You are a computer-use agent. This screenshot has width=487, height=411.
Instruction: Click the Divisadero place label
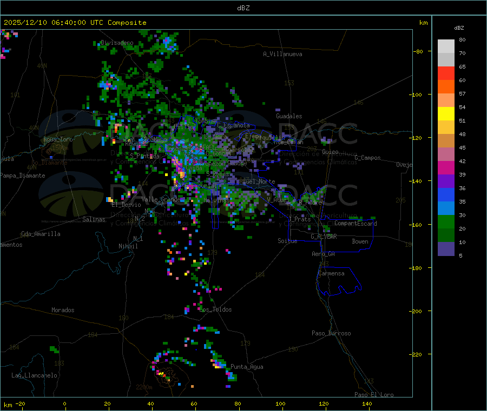(117, 43)
